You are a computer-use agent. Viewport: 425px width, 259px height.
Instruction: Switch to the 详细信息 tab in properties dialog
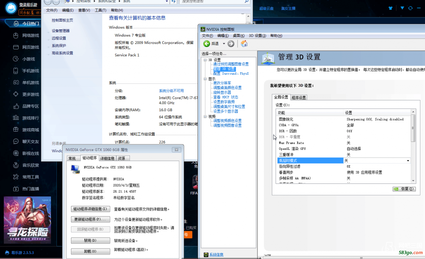[107, 158]
